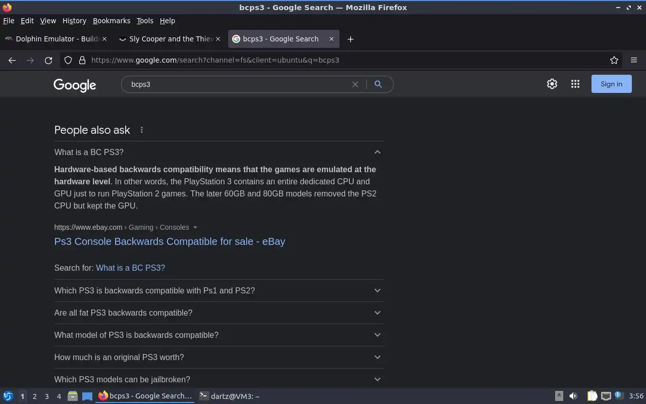Switch to the Dolphin Emulator tab

56,39
